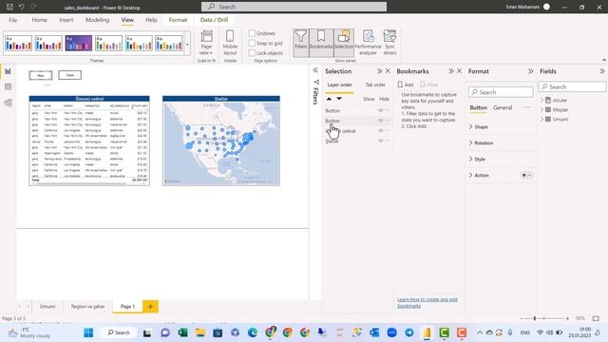Image resolution: width=608 pixels, height=342 pixels.
Task: Expand the Miqdar table in Fields
Action: pos(541,110)
